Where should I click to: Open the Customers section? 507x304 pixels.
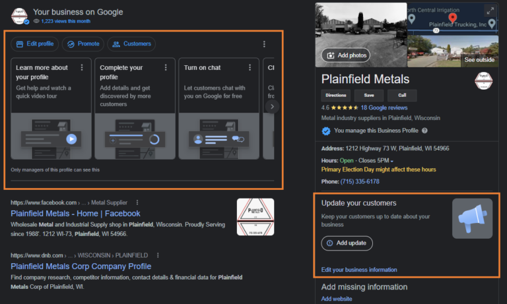pos(131,44)
